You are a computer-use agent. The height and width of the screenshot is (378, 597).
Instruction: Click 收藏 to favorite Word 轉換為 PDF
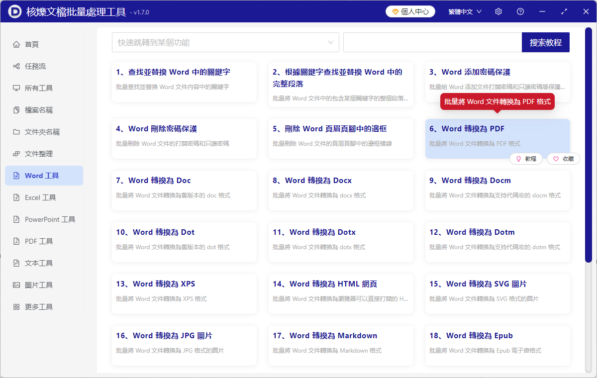point(563,159)
